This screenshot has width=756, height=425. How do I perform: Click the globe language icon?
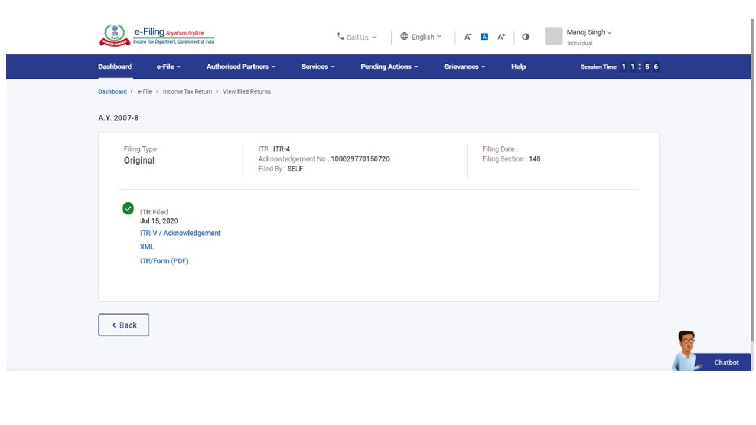[x=404, y=37]
